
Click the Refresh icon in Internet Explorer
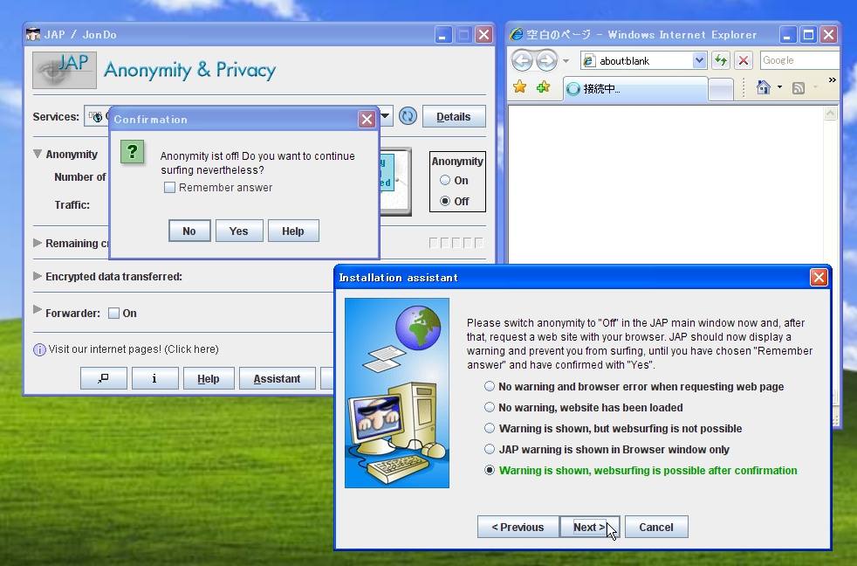(721, 60)
